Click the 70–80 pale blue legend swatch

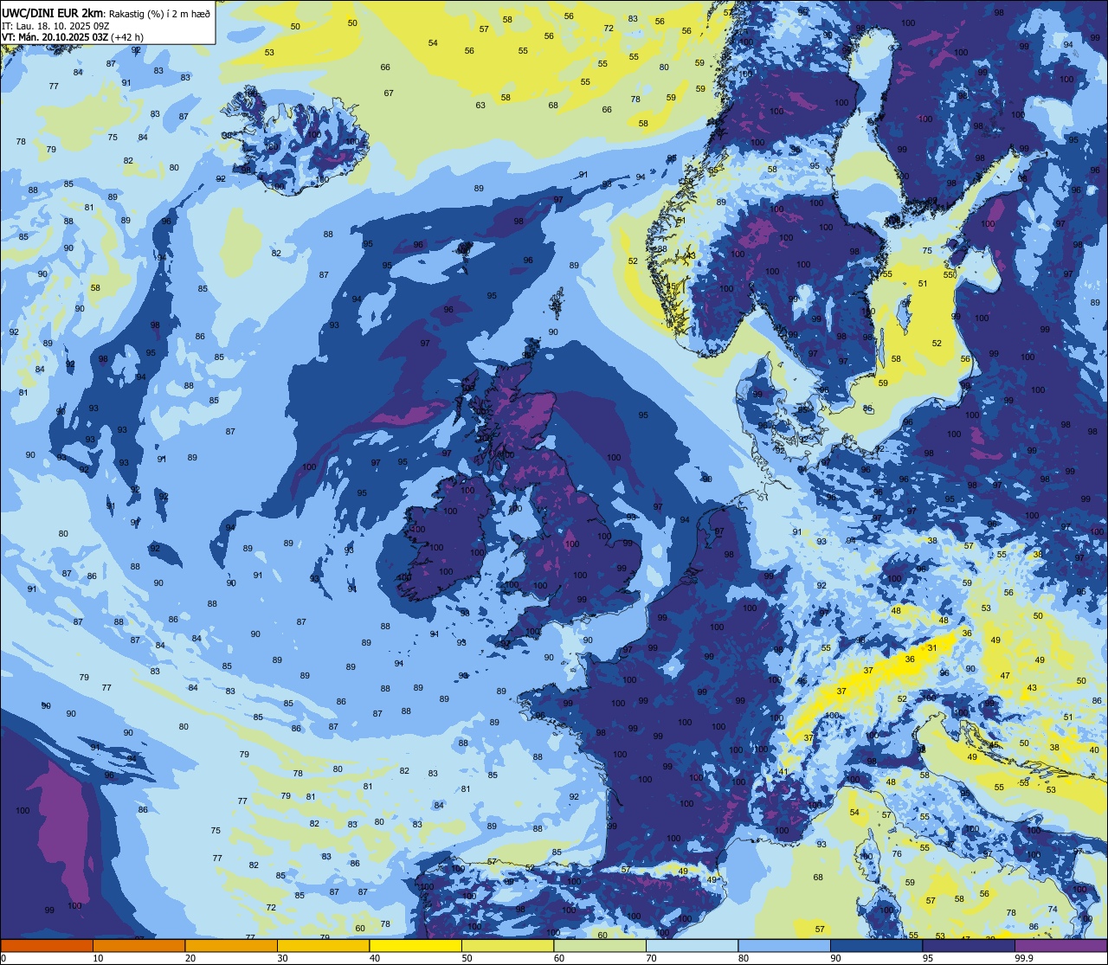tap(692, 945)
